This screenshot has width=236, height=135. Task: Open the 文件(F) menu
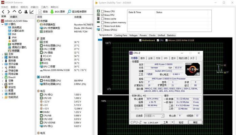(4, 7)
